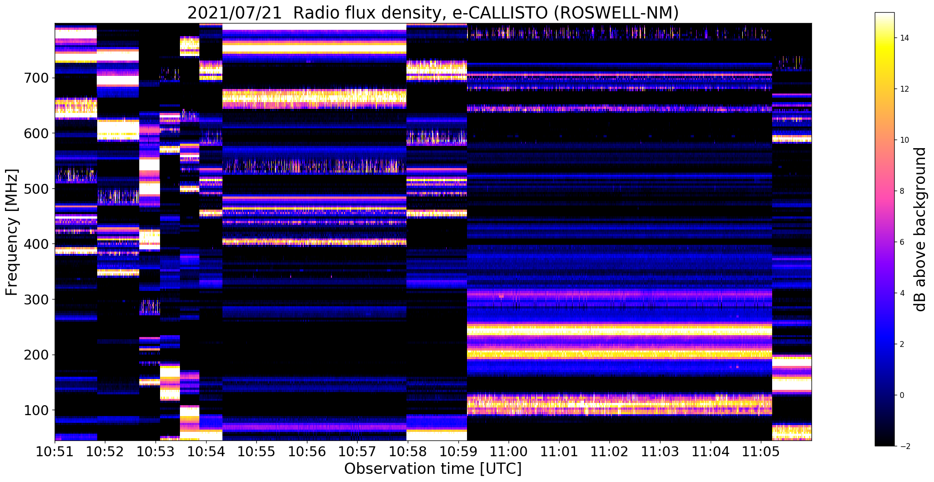Click the 11:04 time tick label
The height and width of the screenshot is (482, 934).
(x=711, y=452)
